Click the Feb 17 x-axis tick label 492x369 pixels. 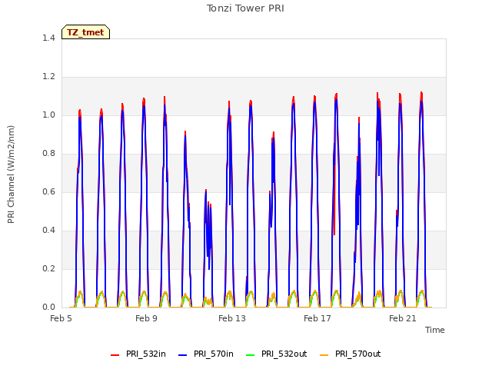coord(317,318)
